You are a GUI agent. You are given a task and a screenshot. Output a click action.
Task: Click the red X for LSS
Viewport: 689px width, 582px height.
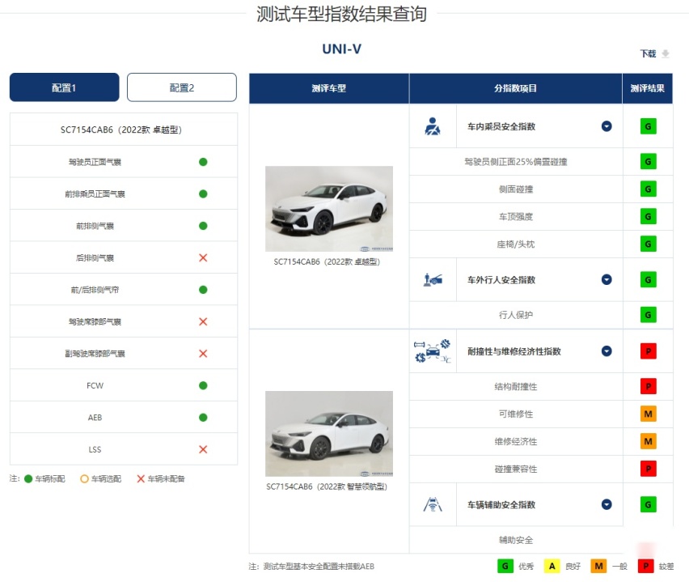(x=203, y=449)
